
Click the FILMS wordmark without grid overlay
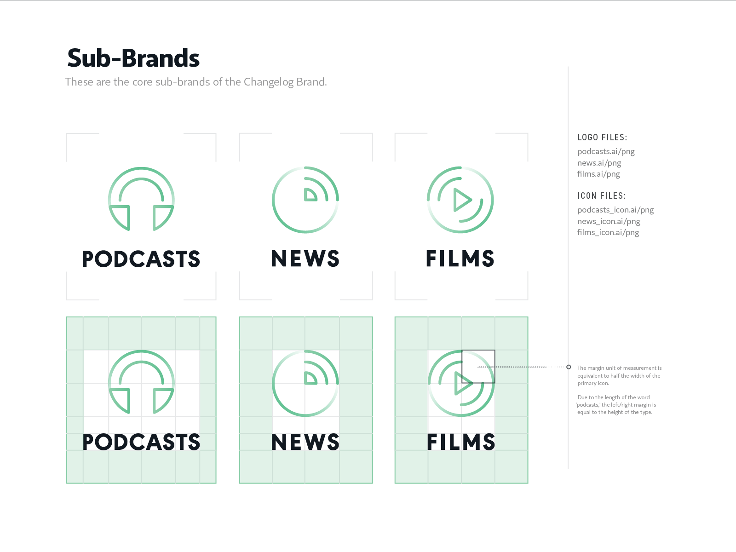click(460, 259)
